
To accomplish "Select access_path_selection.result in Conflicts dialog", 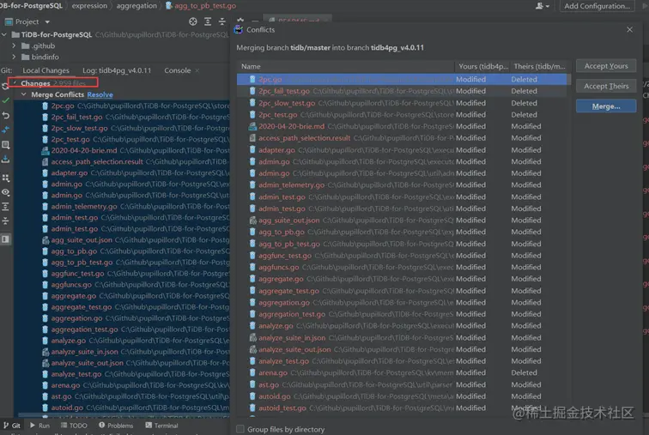I will tap(402, 138).
